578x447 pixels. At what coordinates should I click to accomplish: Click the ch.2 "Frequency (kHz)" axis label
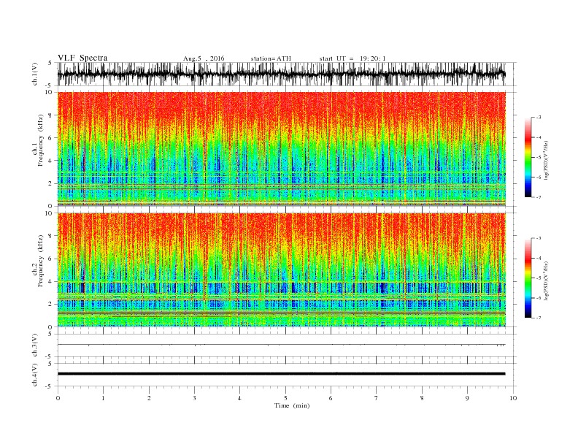tap(41, 261)
